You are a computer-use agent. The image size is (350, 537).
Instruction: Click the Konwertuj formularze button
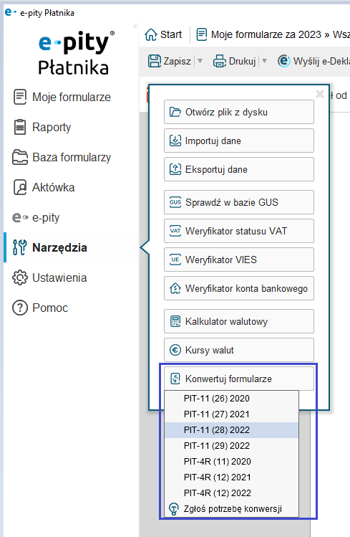click(239, 379)
